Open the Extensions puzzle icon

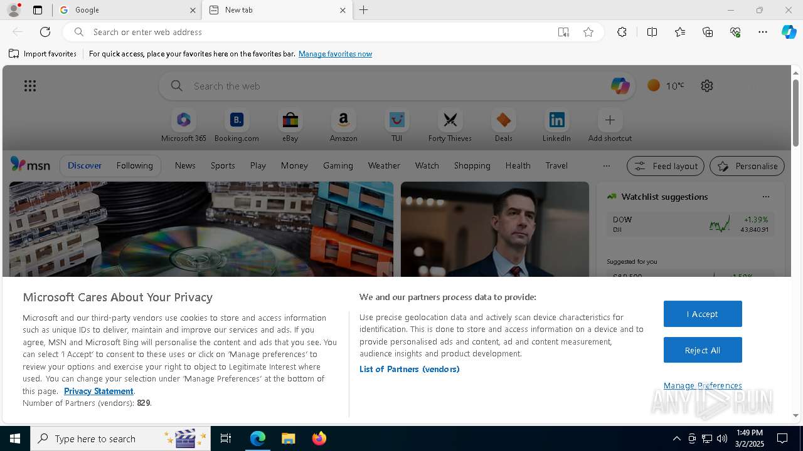622,32
